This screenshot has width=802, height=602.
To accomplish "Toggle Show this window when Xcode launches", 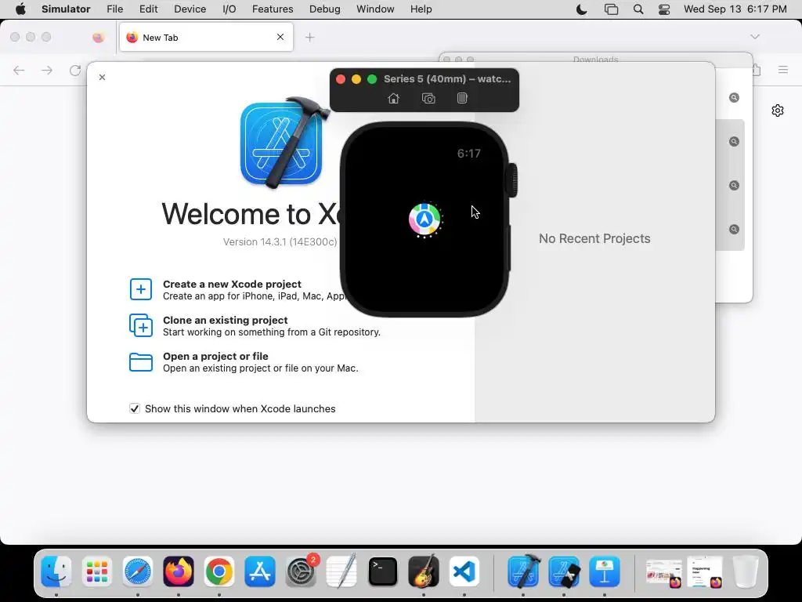I will coord(135,408).
